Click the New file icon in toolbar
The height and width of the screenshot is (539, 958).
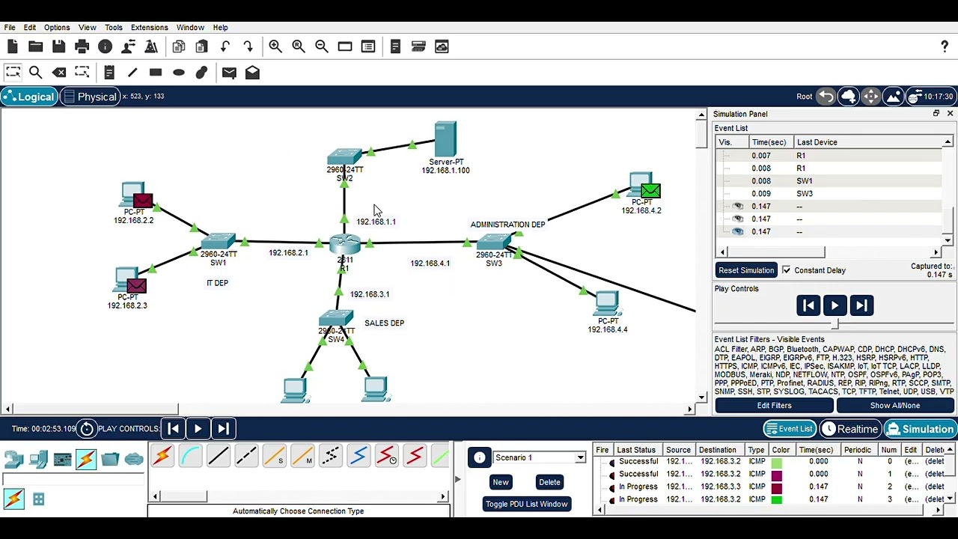pyautogui.click(x=13, y=46)
